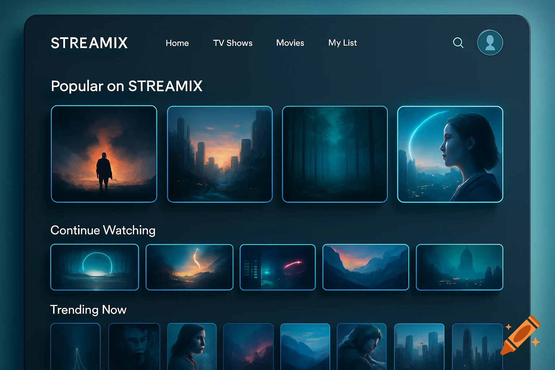
Task: Open the lightning valley thumbnail in Continue Watching
Action: [x=189, y=267]
